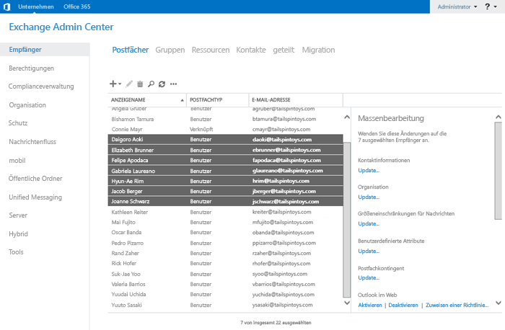The width and height of the screenshot is (505, 330).
Task: Switch to the Gruppen tab
Action: point(170,50)
